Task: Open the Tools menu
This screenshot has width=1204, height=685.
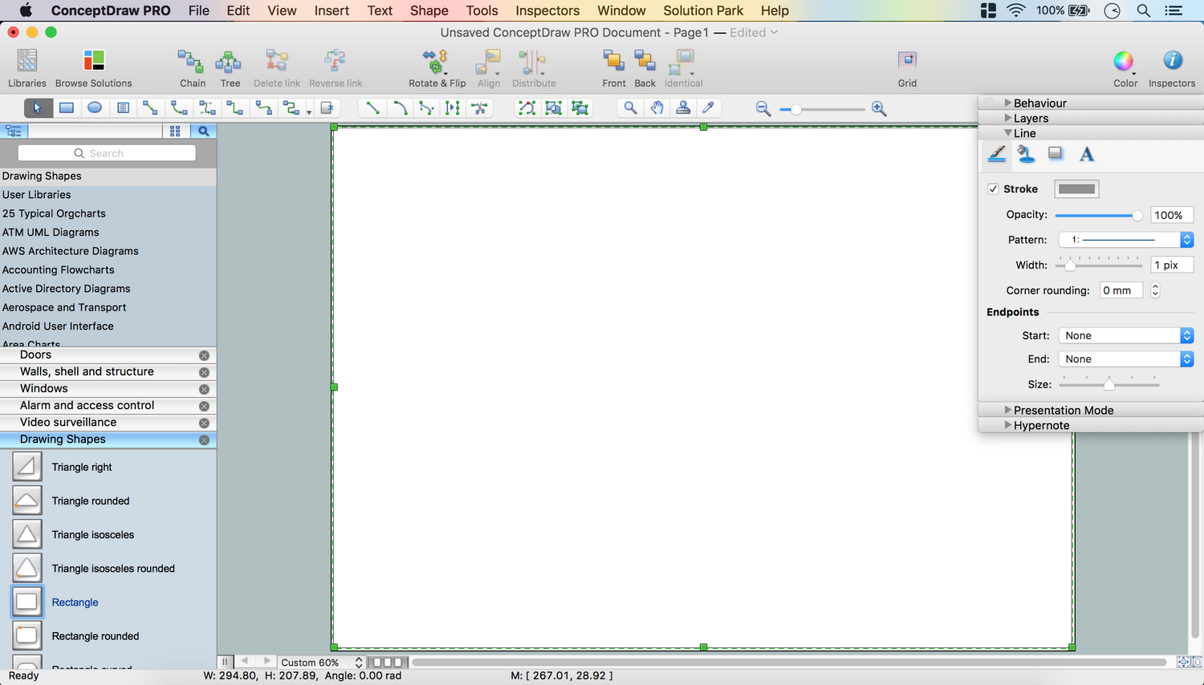Action: point(482,10)
